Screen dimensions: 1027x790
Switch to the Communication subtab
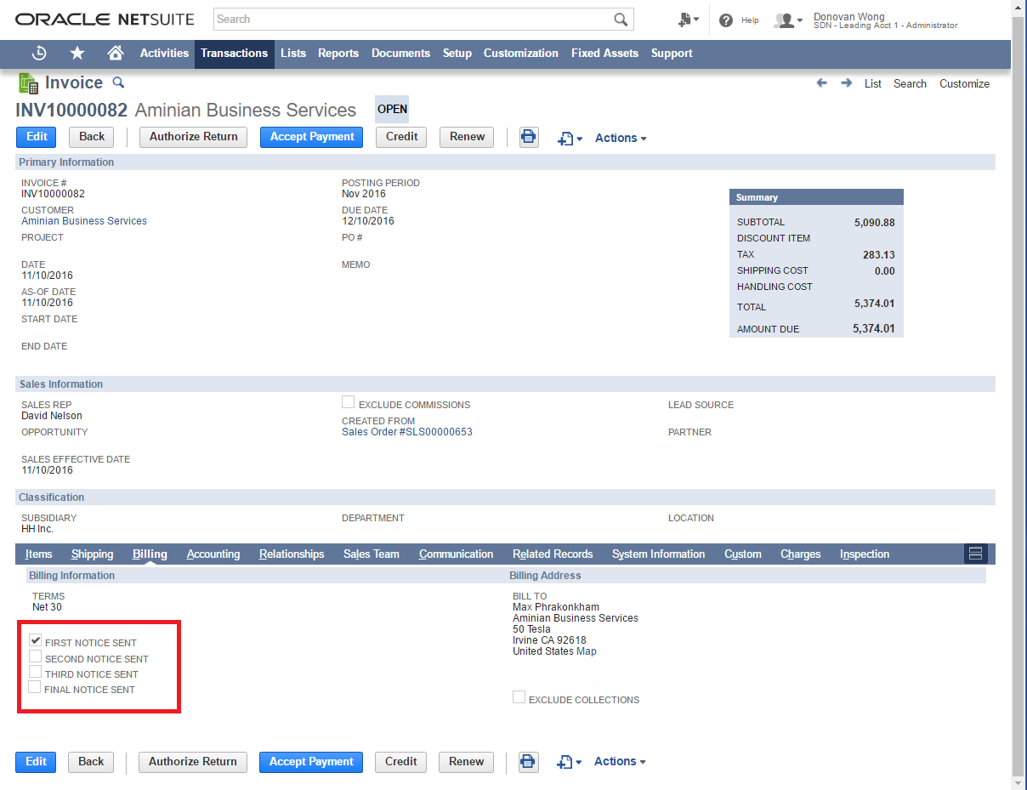tap(456, 554)
